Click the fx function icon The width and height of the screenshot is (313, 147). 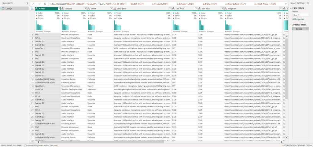tap(45, 4)
